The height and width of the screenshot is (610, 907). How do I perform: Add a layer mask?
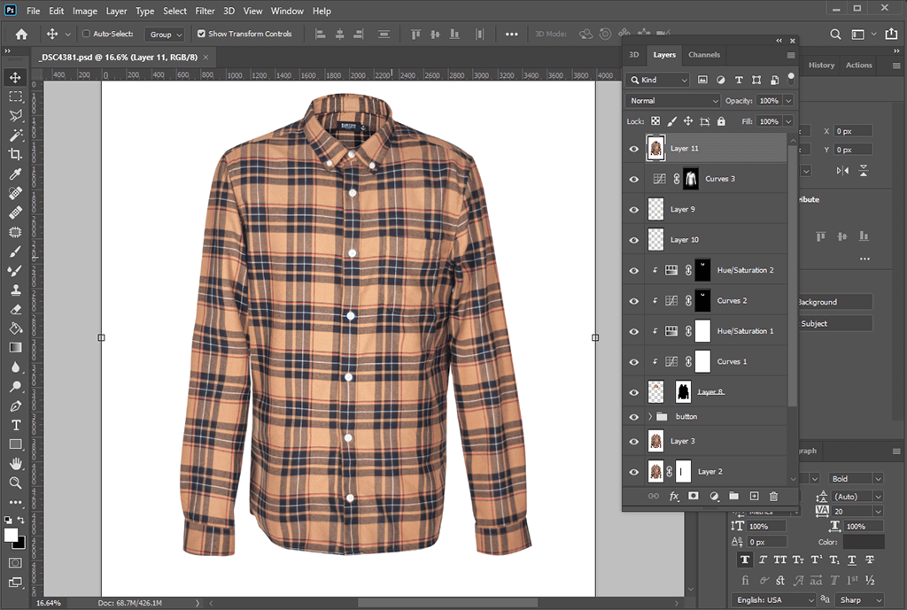click(693, 496)
